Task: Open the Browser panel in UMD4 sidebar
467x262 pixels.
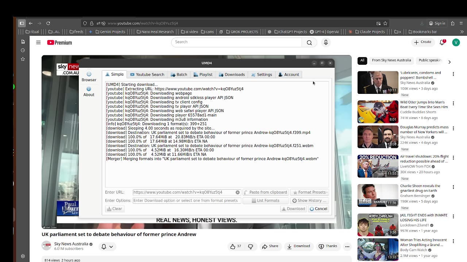Action: 89,77
